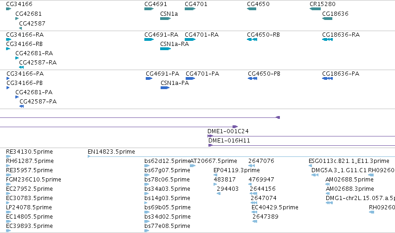This screenshot has width=395, height=233.
Task: Click the CG42587-PA protein glyph
Action: (x=22, y=106)
